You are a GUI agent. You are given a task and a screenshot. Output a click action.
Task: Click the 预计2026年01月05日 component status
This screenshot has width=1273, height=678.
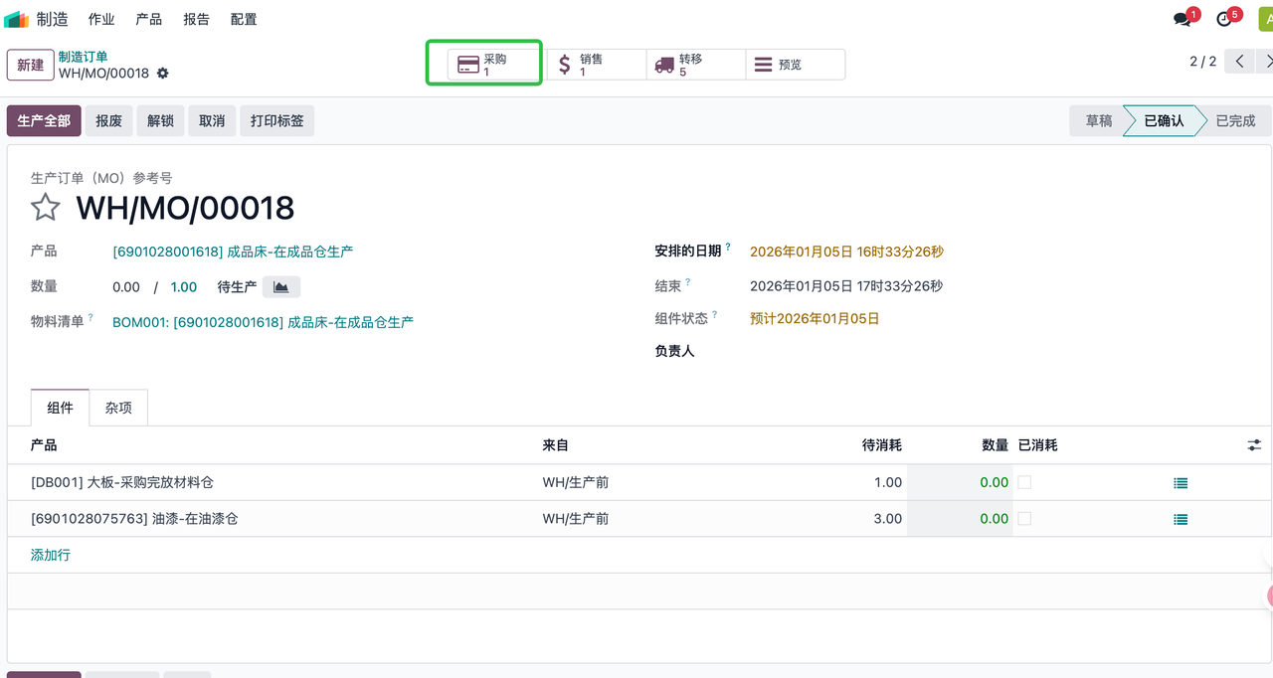pyautogui.click(x=815, y=319)
